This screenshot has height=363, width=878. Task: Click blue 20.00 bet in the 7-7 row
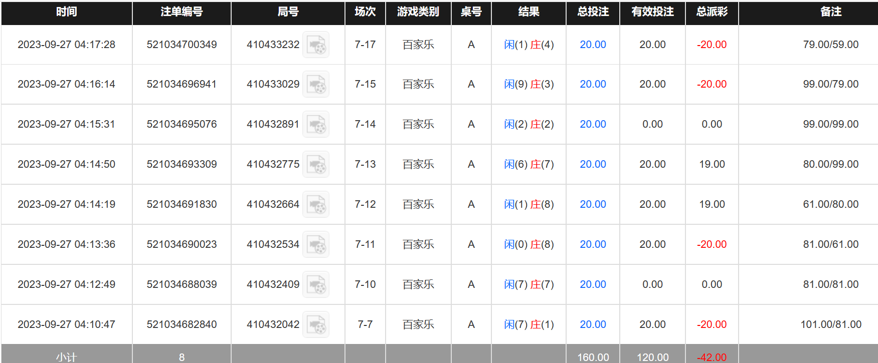coord(593,324)
